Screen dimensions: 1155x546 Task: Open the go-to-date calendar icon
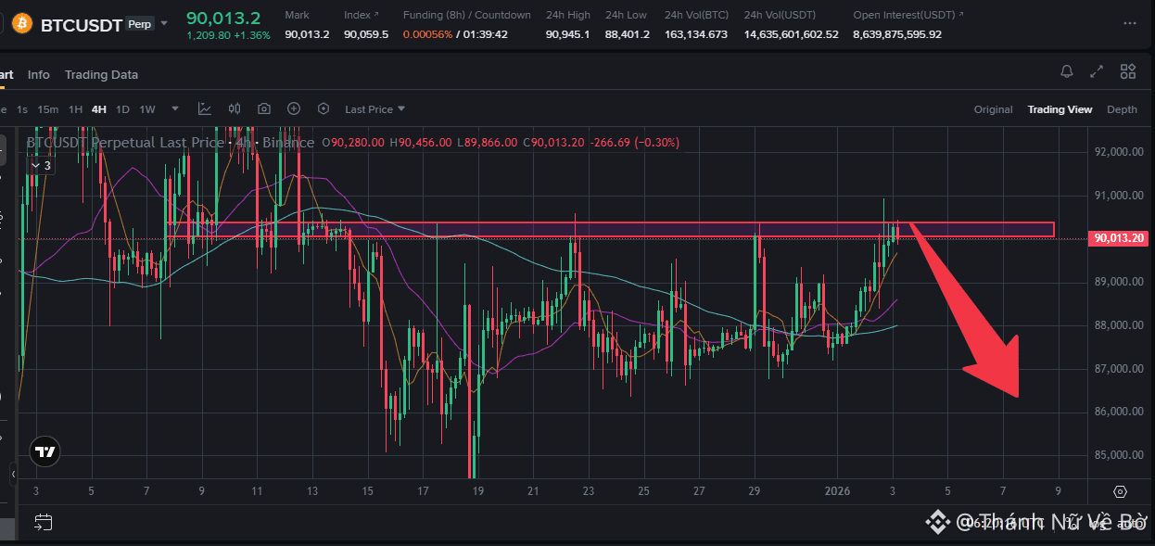click(x=43, y=523)
